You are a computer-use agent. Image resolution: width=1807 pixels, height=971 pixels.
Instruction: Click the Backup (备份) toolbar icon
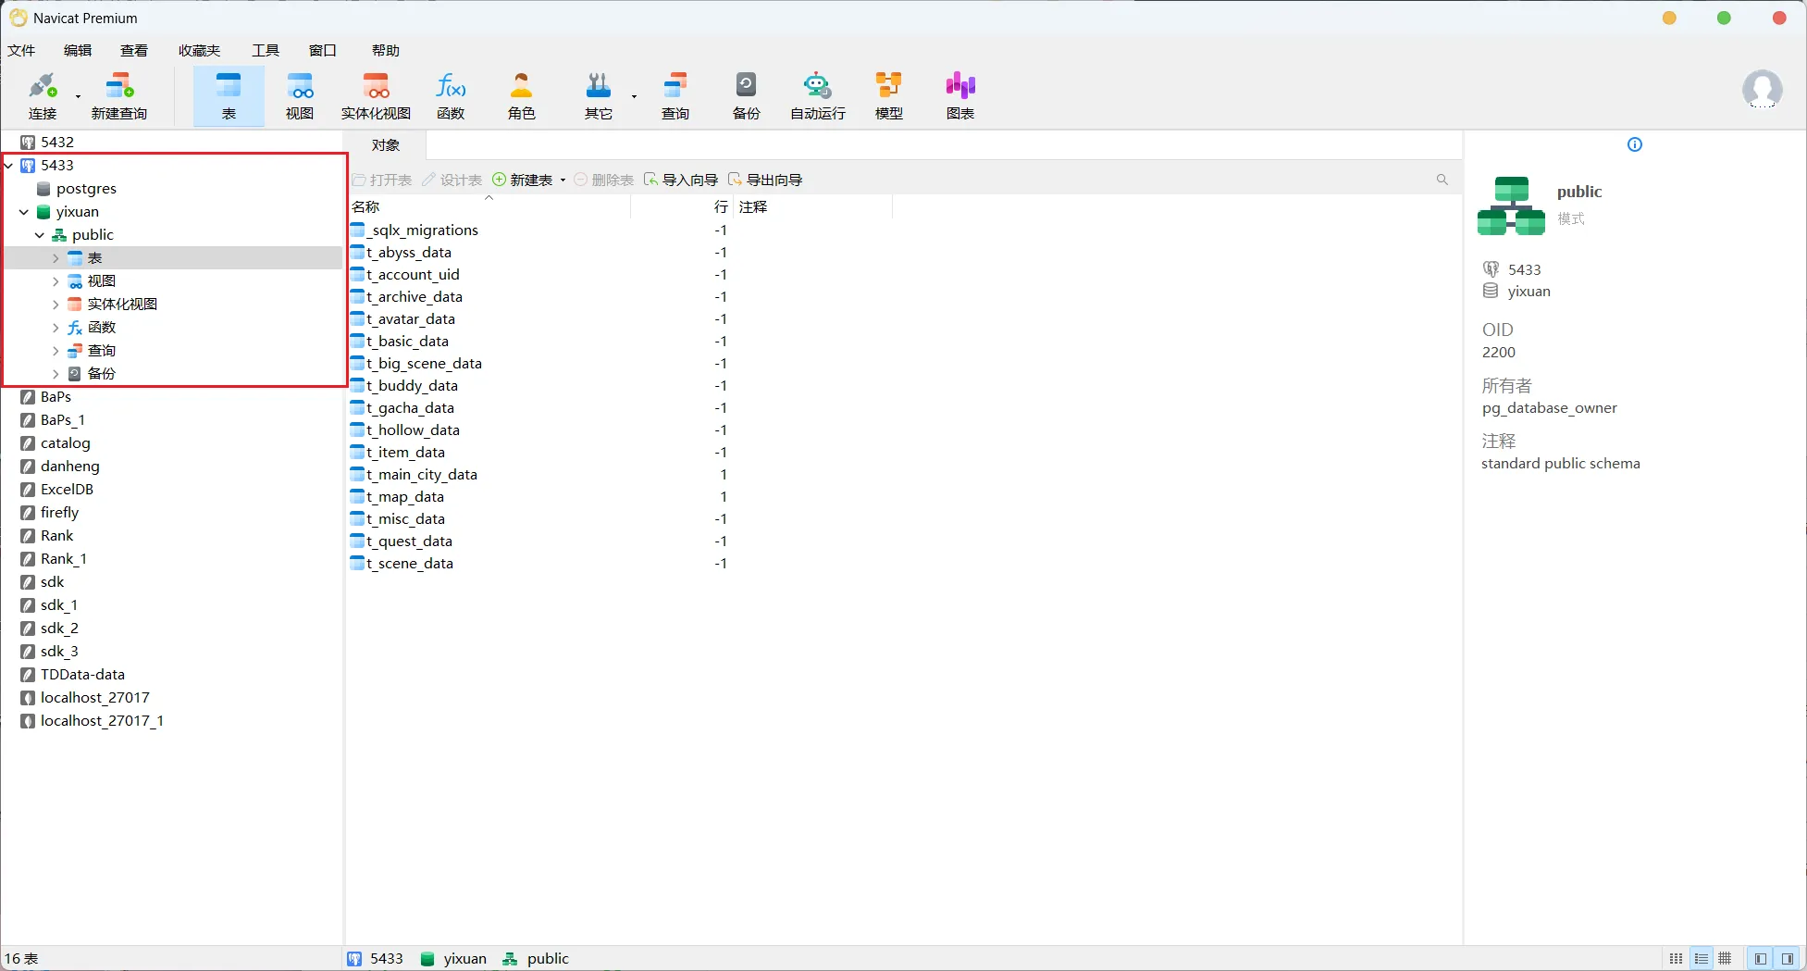746,95
